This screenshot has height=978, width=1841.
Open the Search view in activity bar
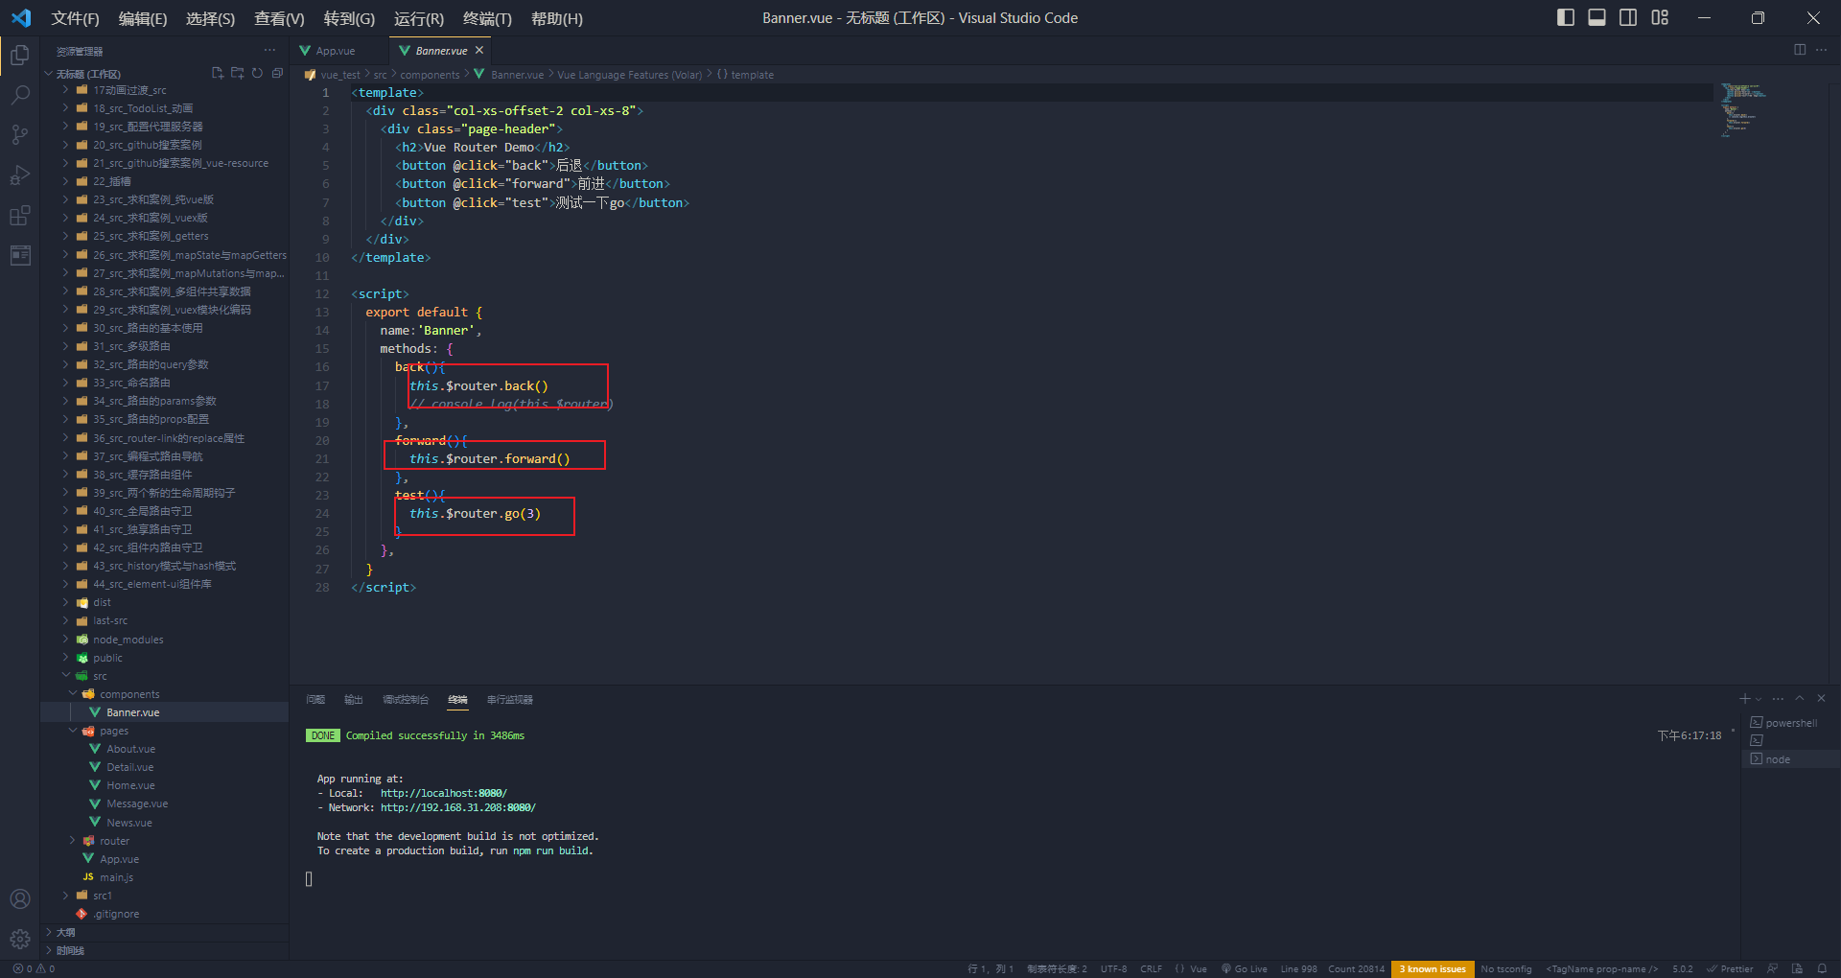pyautogui.click(x=20, y=94)
